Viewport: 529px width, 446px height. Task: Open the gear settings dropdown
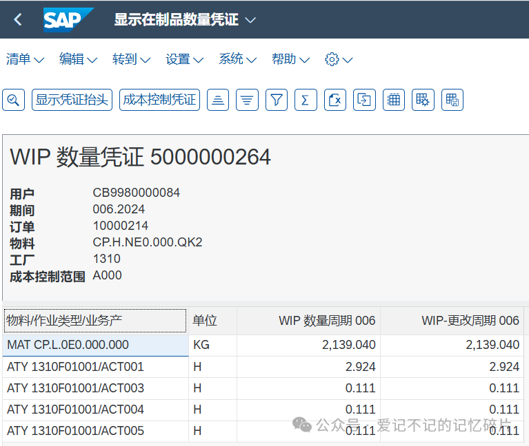pyautogui.click(x=339, y=60)
